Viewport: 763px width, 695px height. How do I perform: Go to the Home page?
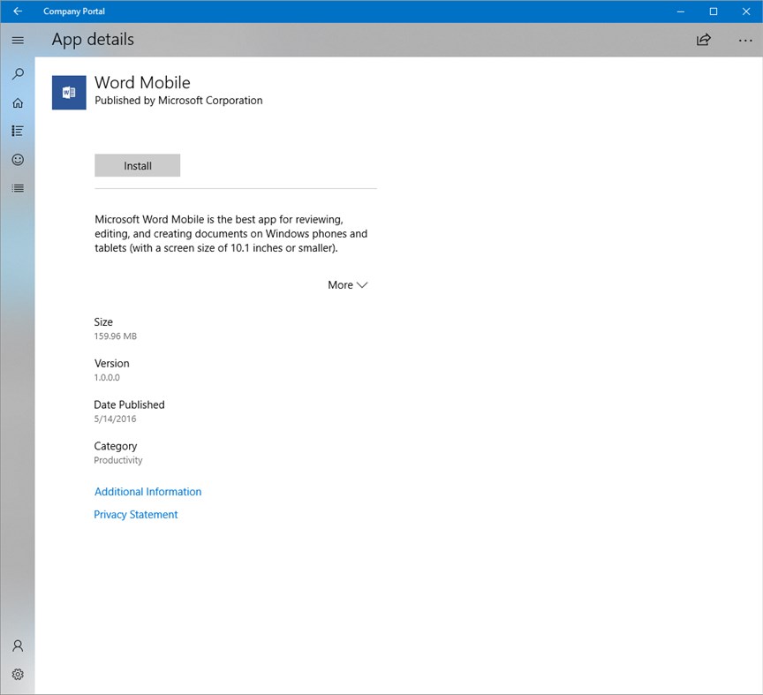tap(18, 102)
